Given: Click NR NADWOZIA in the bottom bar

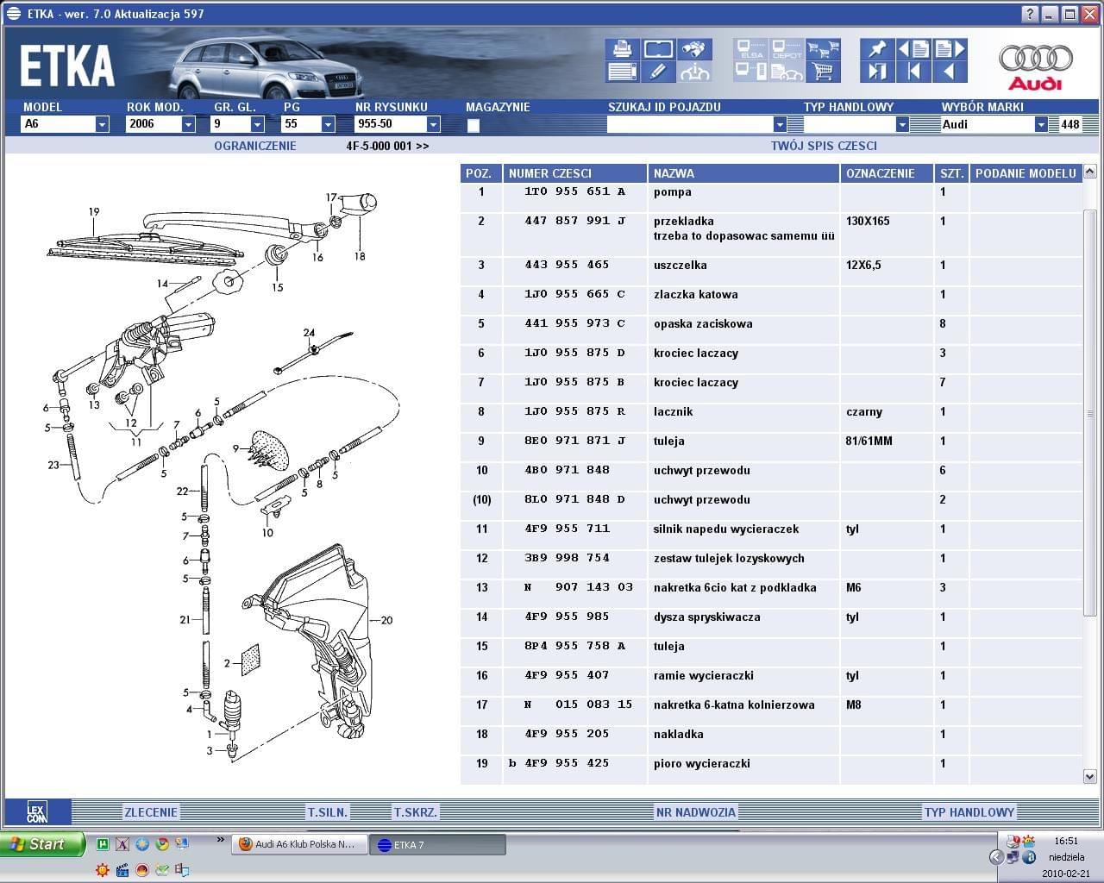Looking at the screenshot, I should tap(696, 812).
